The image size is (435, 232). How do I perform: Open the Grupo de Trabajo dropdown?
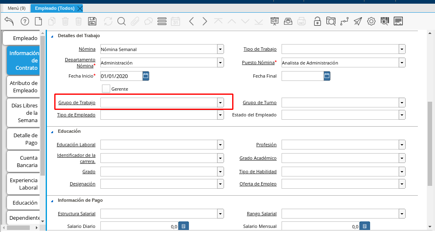pos(220,103)
